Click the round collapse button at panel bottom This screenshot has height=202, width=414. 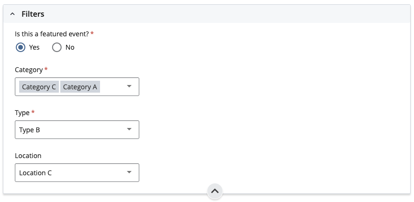[215, 191]
